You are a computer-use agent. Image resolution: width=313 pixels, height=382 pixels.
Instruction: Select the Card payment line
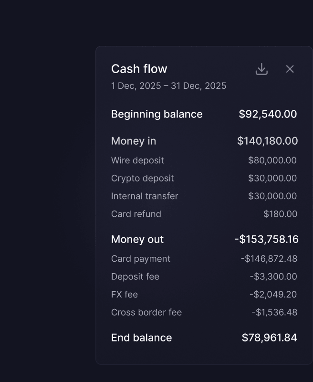204,258
